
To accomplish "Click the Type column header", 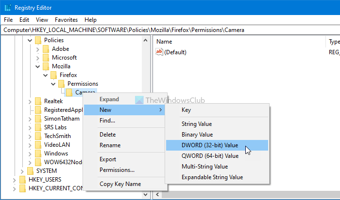I will click(x=333, y=42).
